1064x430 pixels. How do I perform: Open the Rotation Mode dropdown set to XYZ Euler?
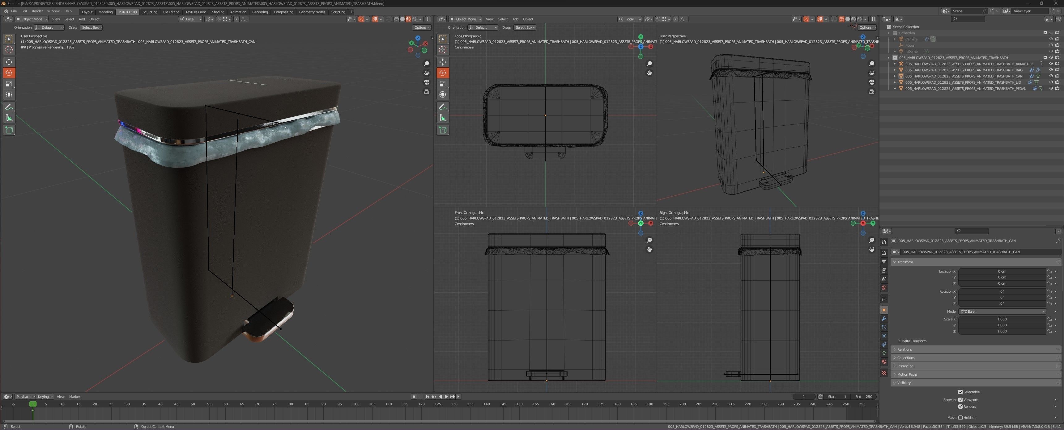[1003, 311]
